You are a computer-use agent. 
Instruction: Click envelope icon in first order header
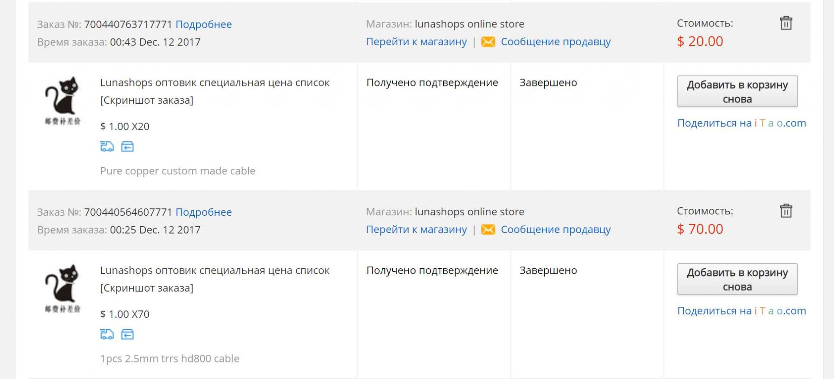[488, 42]
